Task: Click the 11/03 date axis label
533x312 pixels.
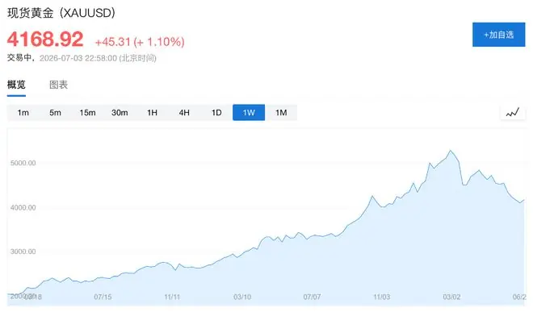Action: 382,297
